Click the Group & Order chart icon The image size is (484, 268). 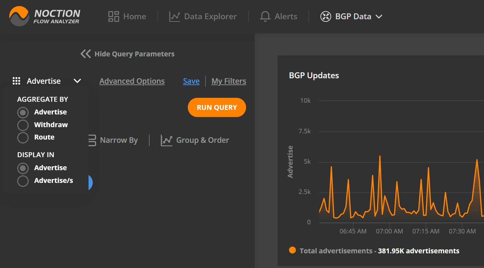pyautogui.click(x=166, y=140)
